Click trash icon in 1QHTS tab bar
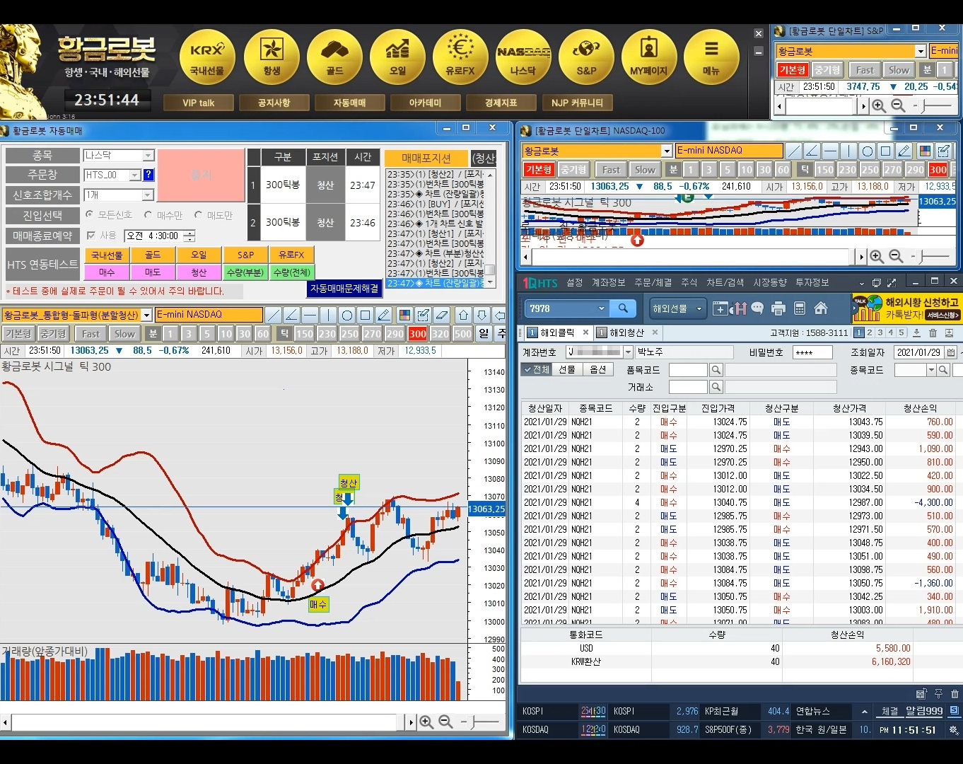This screenshot has height=764, width=963. pyautogui.click(x=933, y=332)
